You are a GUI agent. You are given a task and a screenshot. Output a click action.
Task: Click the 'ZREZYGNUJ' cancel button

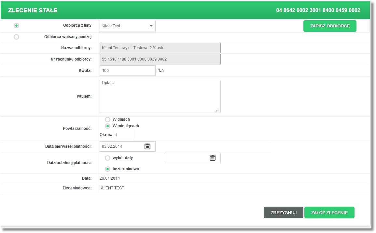pos(284,212)
